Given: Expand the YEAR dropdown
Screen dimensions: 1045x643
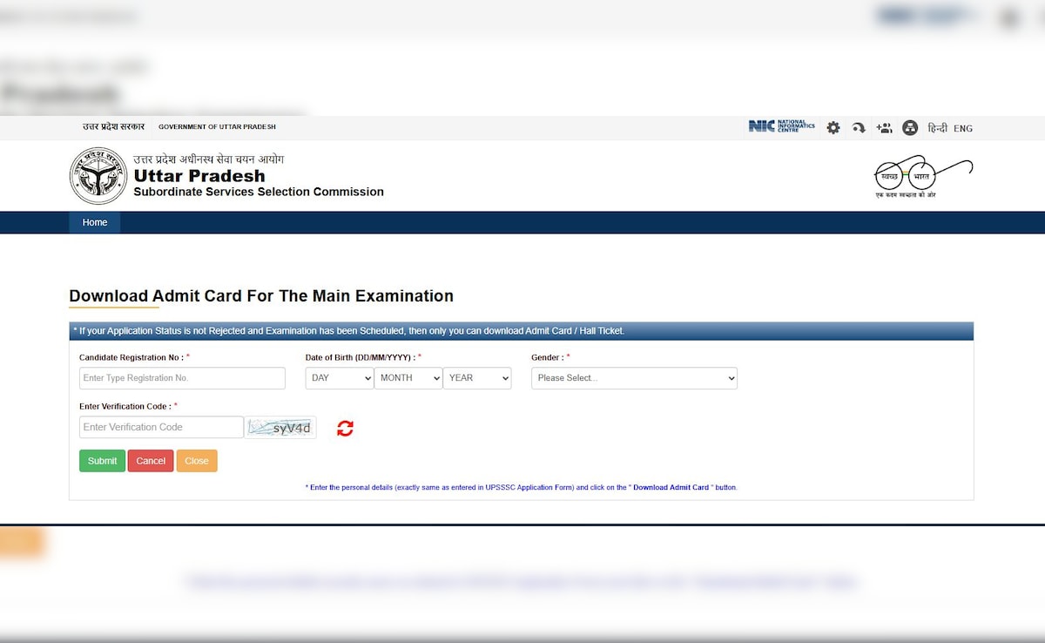Looking at the screenshot, I should pos(476,378).
